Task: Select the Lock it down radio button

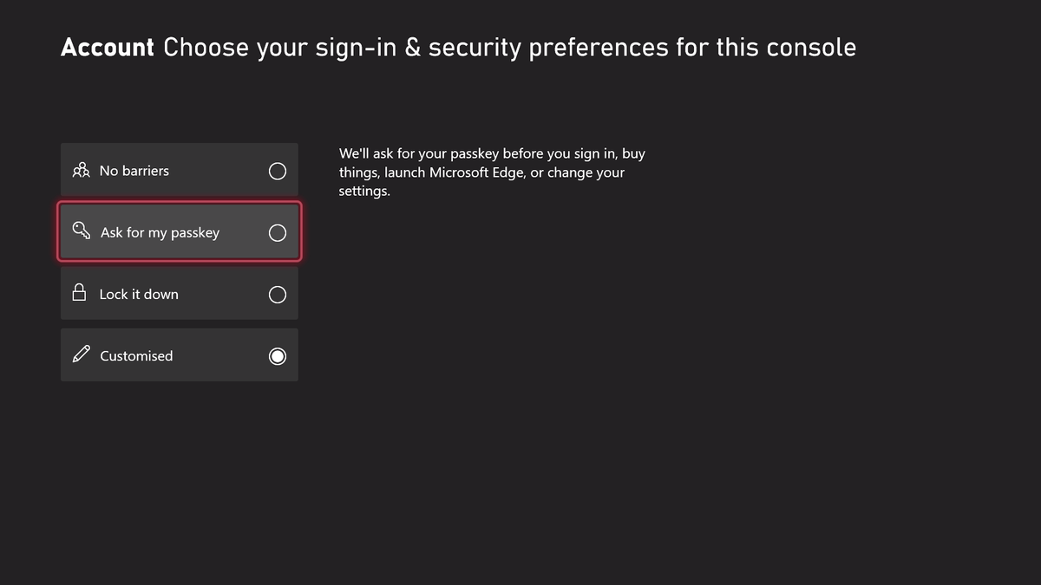Action: [x=277, y=295]
